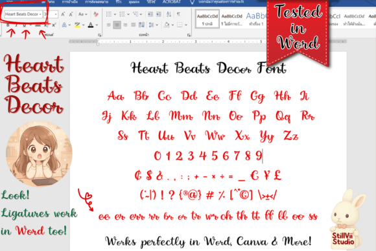Open numbering style dropdown arrow
The height and width of the screenshot is (251, 376).
click(128, 14)
